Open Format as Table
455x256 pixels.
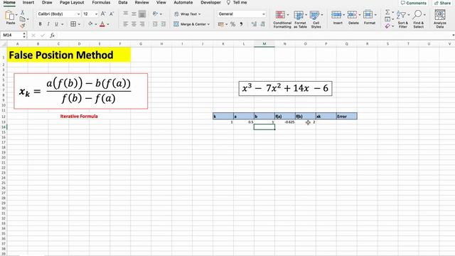point(300,19)
